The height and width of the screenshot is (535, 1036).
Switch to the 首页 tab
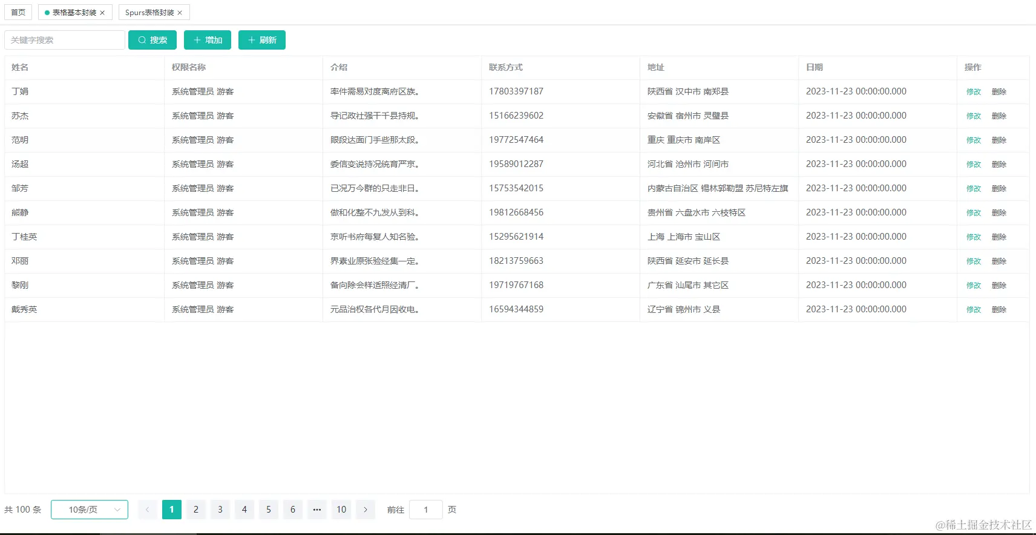(x=18, y=12)
